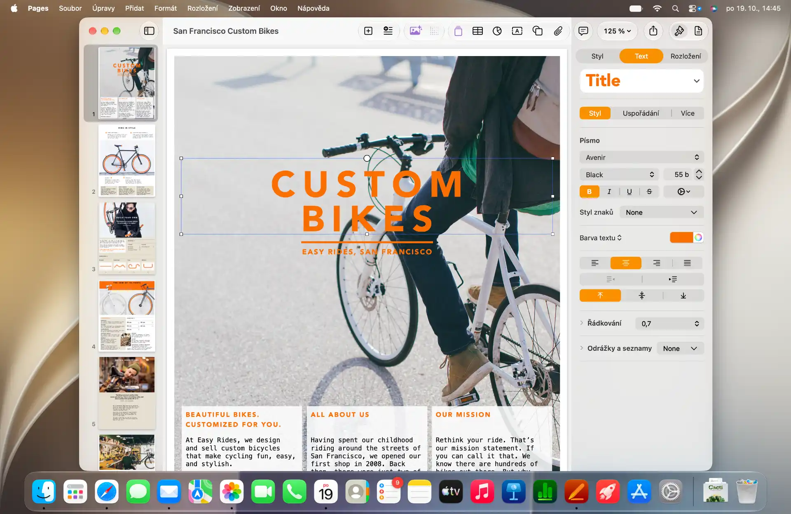Vertically align text to the bottom

coord(683,296)
